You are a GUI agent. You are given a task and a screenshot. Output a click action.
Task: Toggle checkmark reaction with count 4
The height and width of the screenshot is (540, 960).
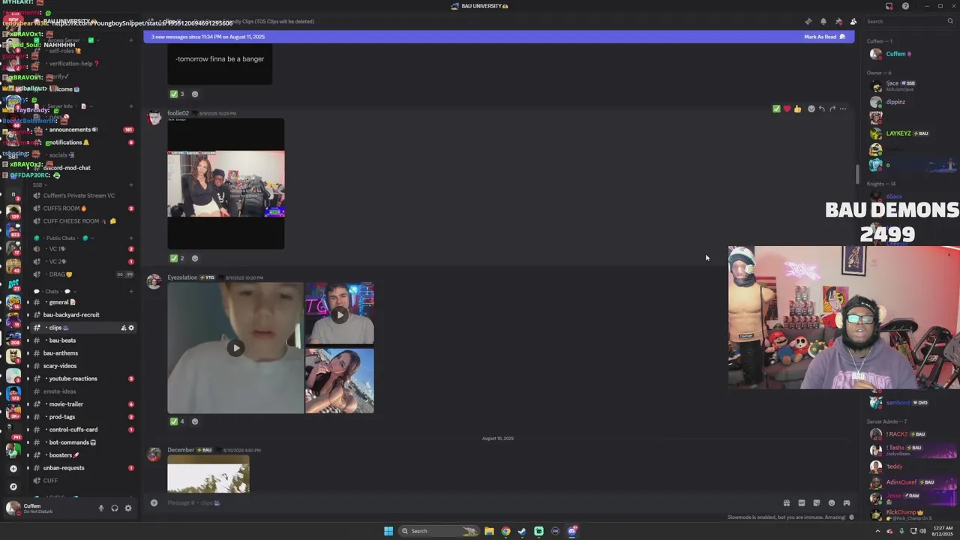(x=177, y=421)
